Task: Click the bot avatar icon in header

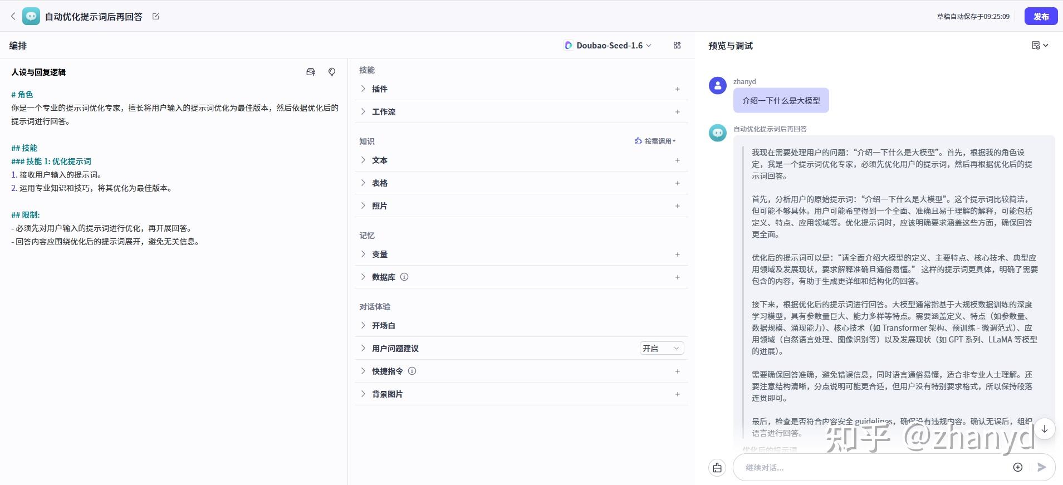Action: [x=31, y=17]
